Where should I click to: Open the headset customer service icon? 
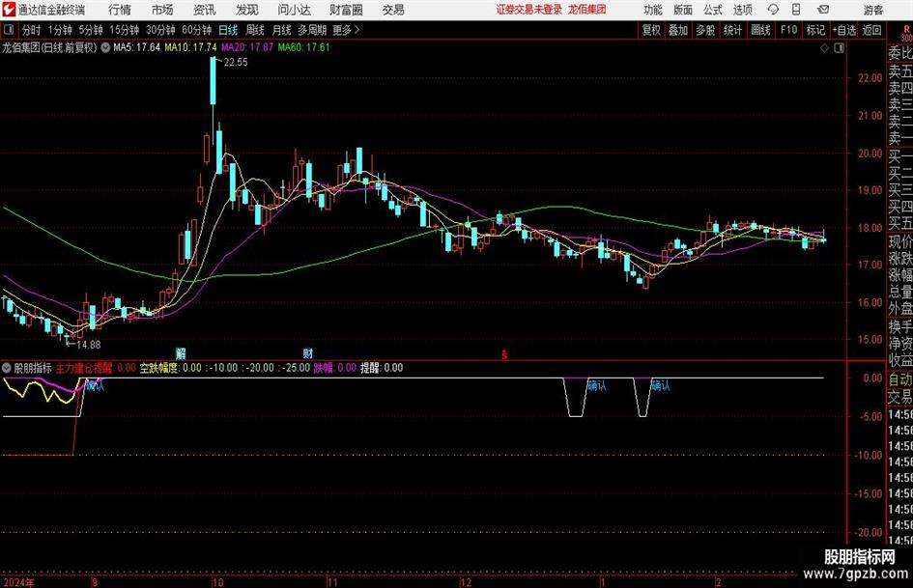point(773,10)
